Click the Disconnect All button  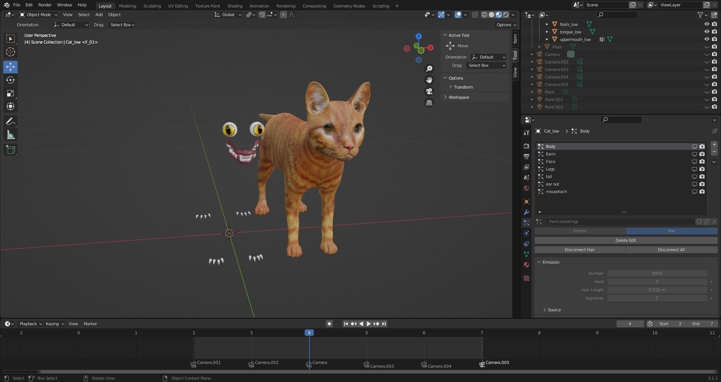pyautogui.click(x=671, y=250)
